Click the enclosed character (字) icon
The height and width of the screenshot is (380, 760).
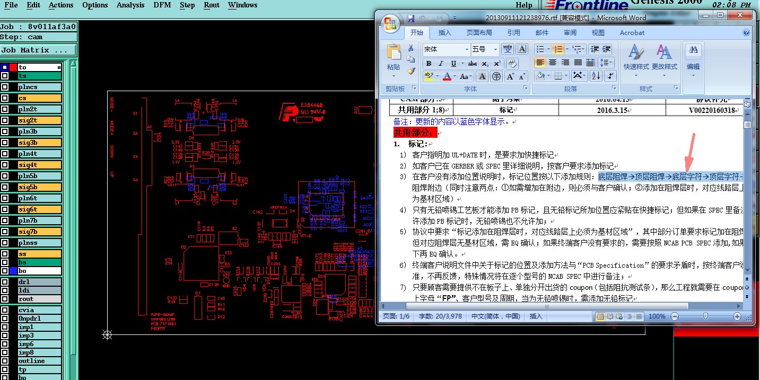click(x=496, y=76)
